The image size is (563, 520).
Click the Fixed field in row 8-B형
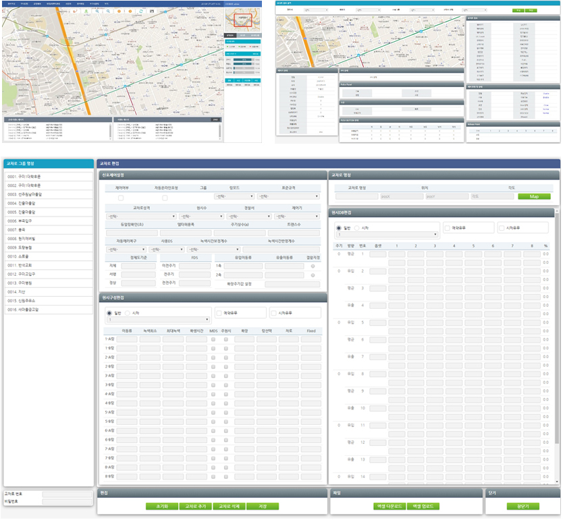coord(311,477)
